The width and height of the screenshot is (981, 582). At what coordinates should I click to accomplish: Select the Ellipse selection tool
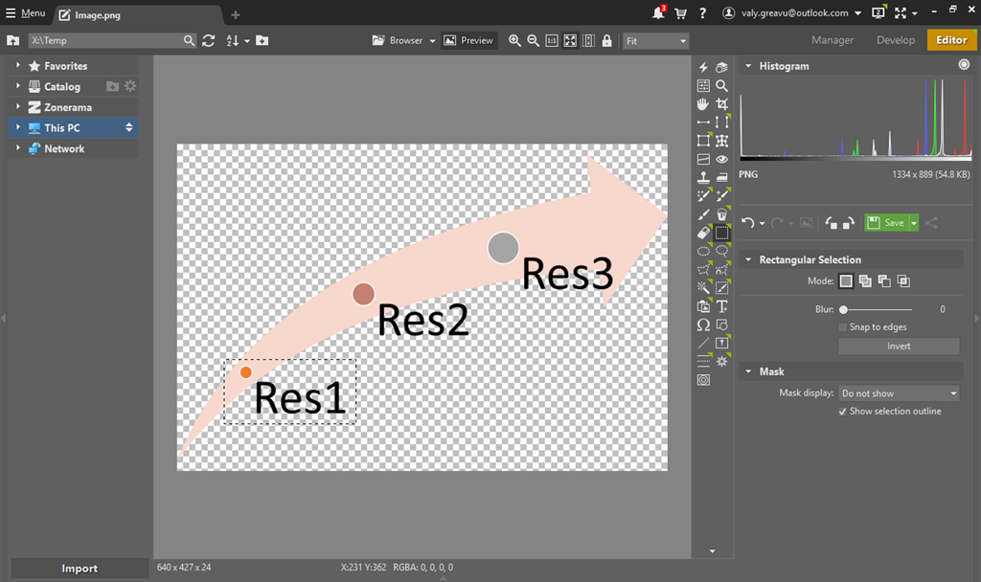(703, 251)
